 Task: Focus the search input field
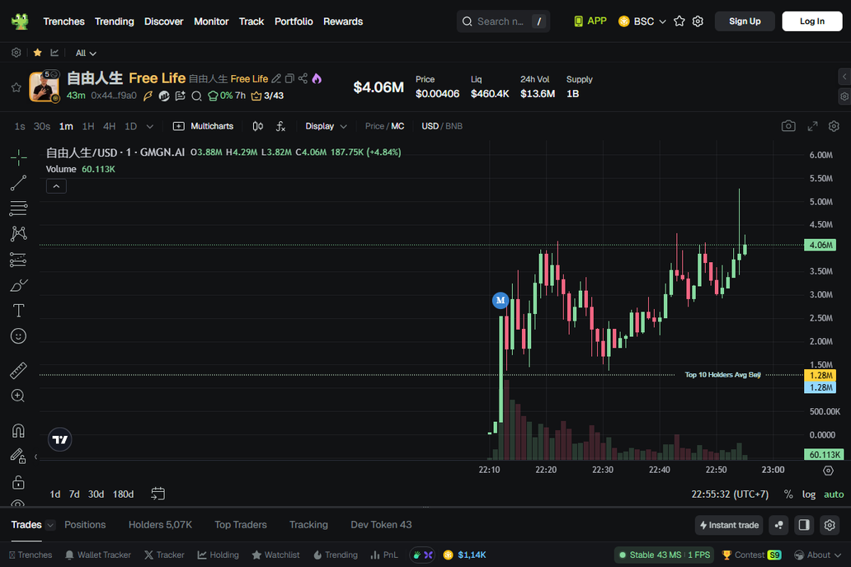[500, 21]
